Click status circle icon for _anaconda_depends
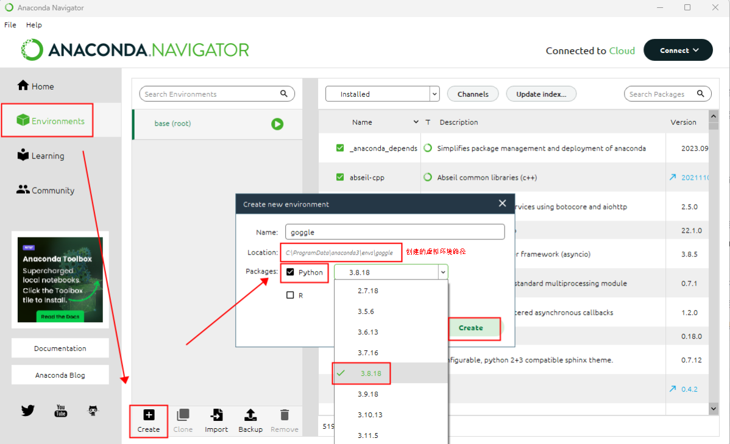This screenshot has width=730, height=444. tap(428, 148)
